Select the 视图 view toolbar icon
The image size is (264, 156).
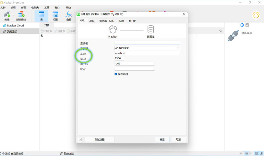pyautogui.click(x=55, y=16)
